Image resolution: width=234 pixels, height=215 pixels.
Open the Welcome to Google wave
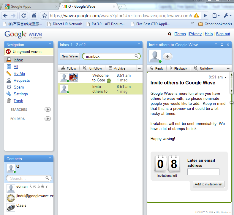coord(100,78)
